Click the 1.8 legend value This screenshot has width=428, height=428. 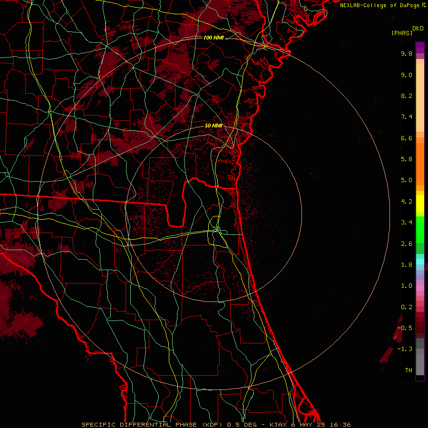click(407, 265)
